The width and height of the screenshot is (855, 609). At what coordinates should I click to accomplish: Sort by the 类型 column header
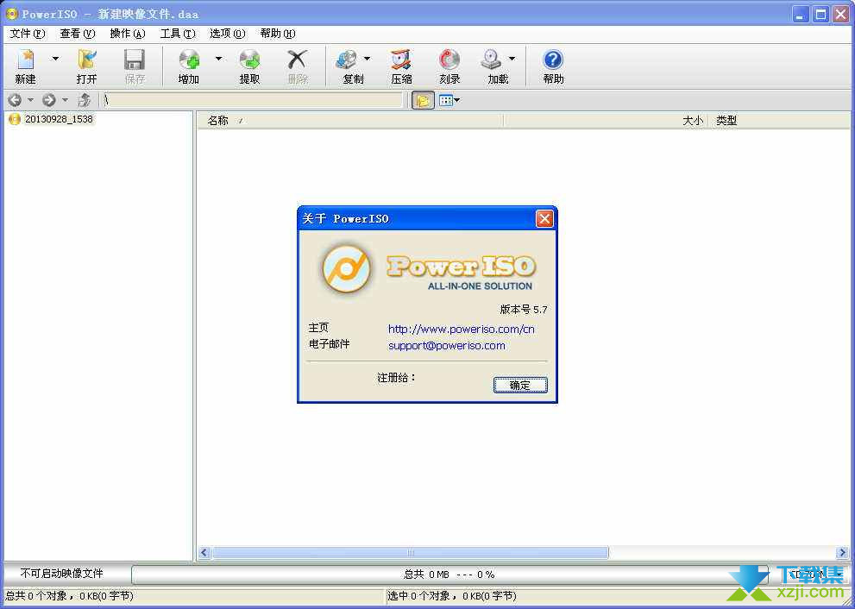(x=779, y=121)
